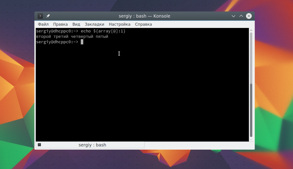Image resolution: width=293 pixels, height=169 pixels.
Task: Open the Правка menu
Action: click(60, 24)
